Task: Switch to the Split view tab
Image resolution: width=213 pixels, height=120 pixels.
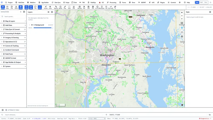Action: (x=201, y=2)
